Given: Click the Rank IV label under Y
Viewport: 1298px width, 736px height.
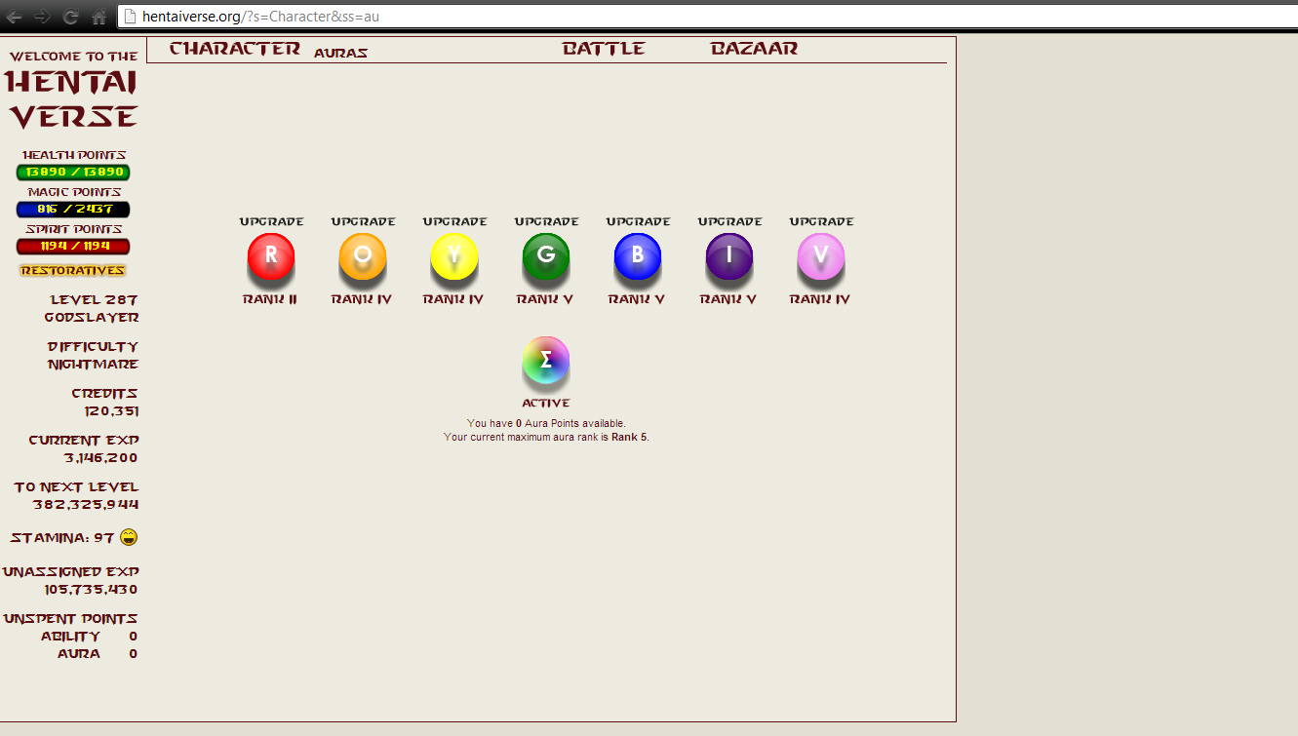Looking at the screenshot, I should pyautogui.click(x=453, y=299).
